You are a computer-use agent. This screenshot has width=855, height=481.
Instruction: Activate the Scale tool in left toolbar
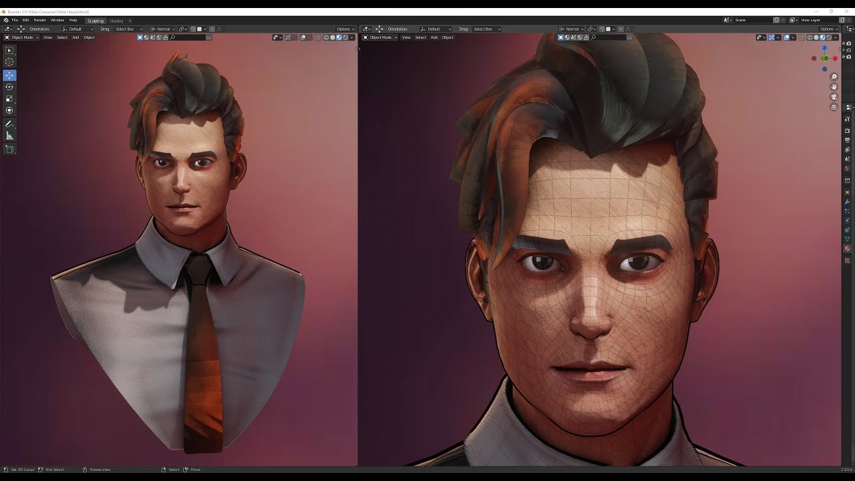pyautogui.click(x=9, y=99)
